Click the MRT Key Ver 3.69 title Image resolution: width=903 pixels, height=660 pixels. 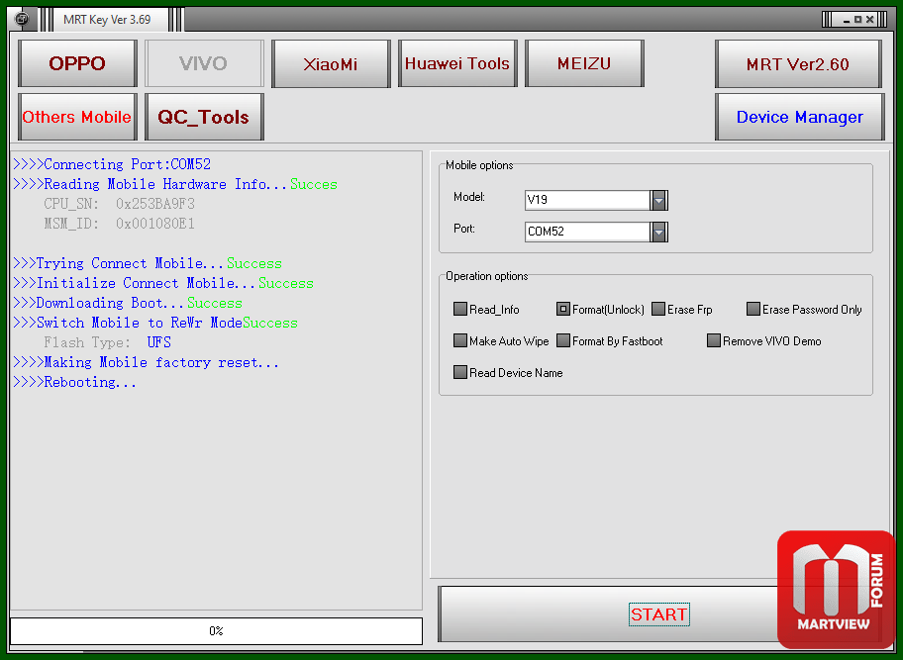coord(107,20)
